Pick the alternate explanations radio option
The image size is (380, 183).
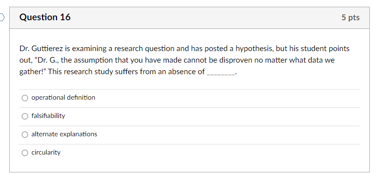pos(25,134)
